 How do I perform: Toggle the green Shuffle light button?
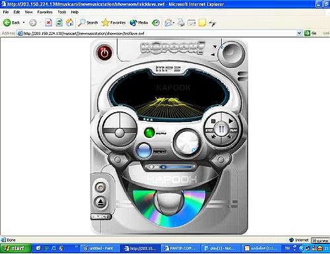tap(149, 133)
